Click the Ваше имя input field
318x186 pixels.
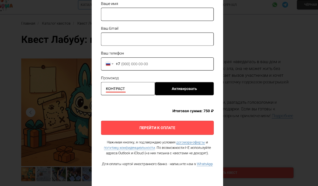[157, 14]
